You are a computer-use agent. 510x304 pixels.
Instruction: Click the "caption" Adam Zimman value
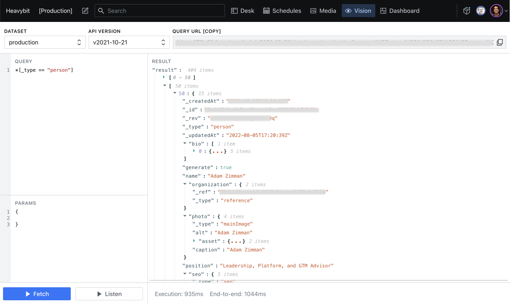pyautogui.click(x=246, y=250)
